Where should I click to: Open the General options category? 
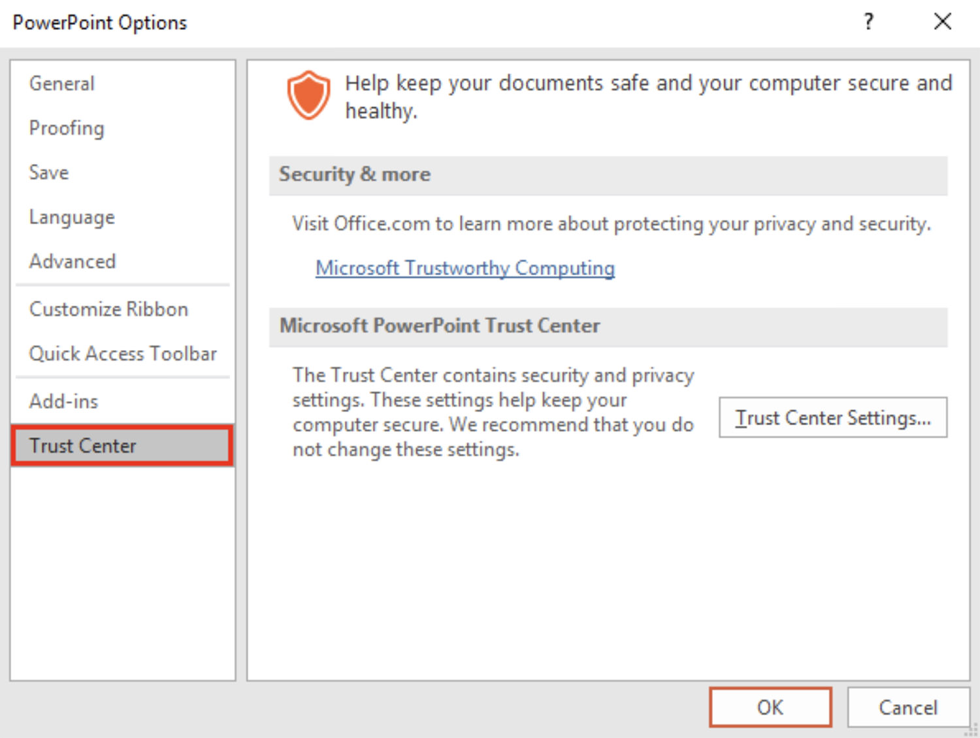pyautogui.click(x=122, y=84)
